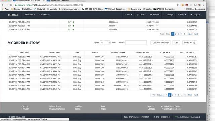The image size is (215, 121).
Task: Open the Wallets page
Action: point(155,15)
